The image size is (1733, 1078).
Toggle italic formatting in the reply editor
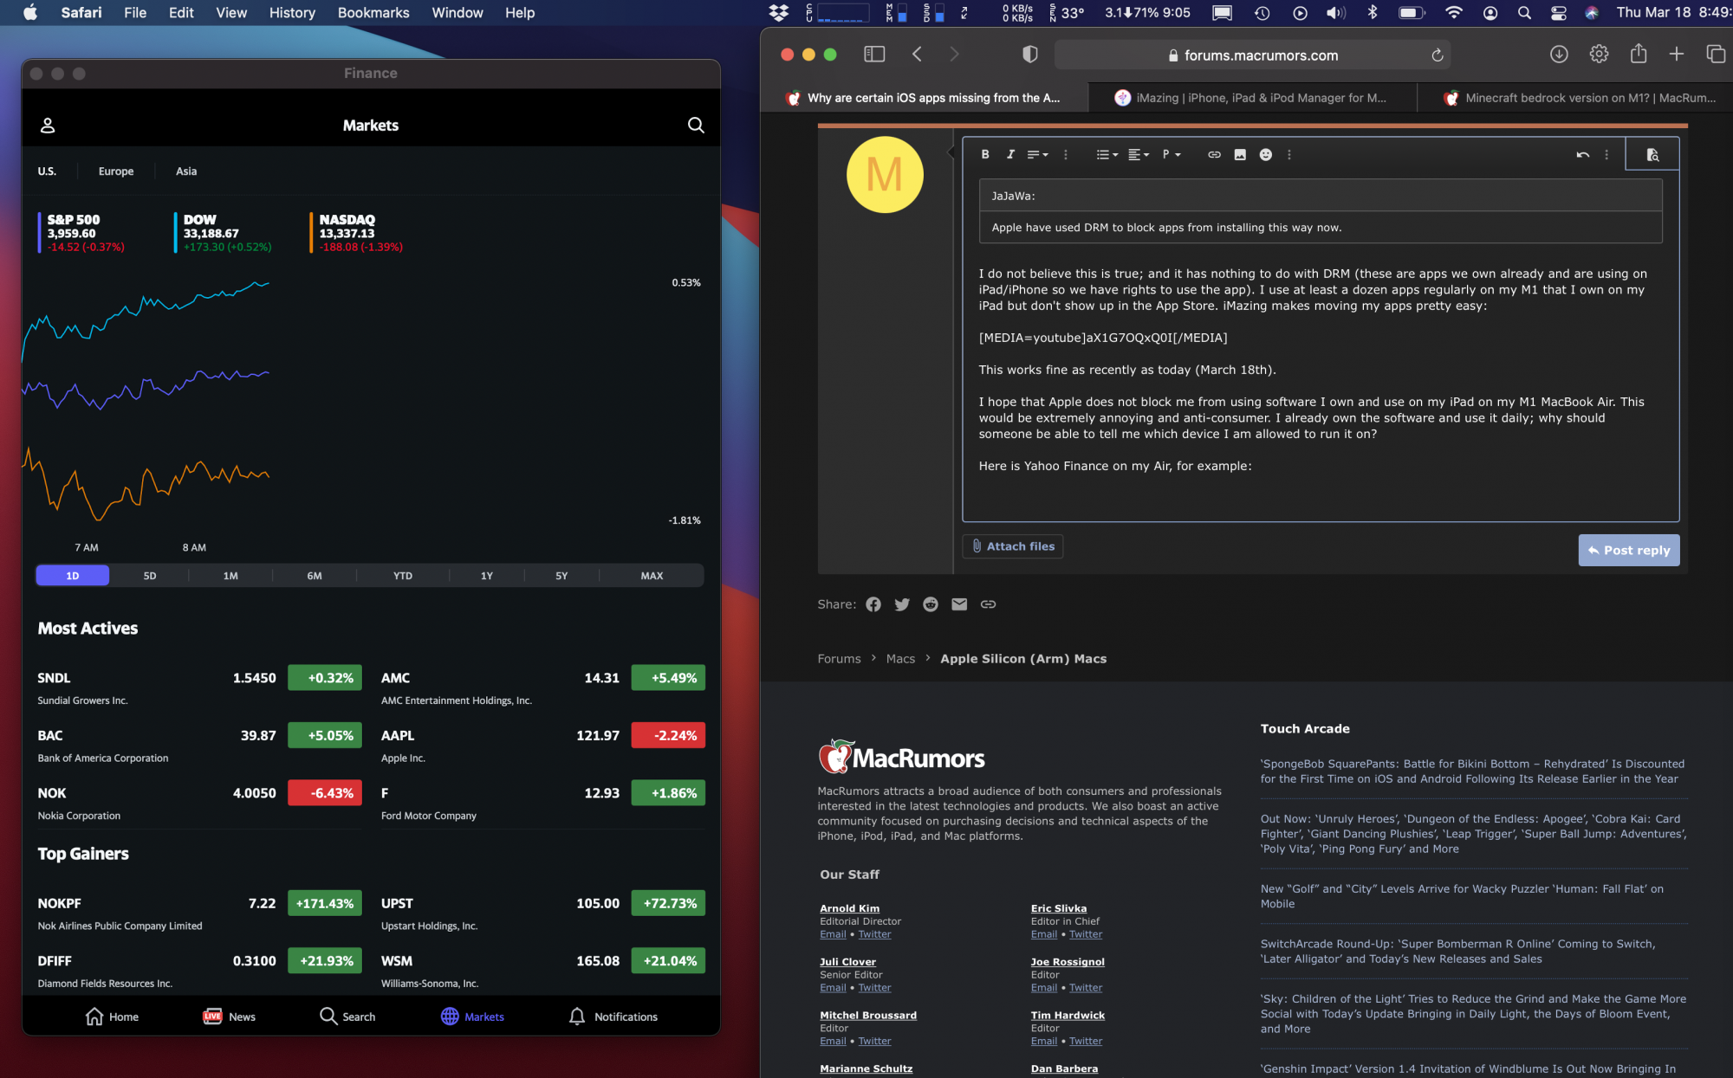[x=1010, y=154]
